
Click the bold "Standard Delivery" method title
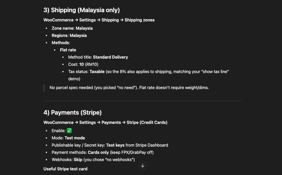click(110, 57)
